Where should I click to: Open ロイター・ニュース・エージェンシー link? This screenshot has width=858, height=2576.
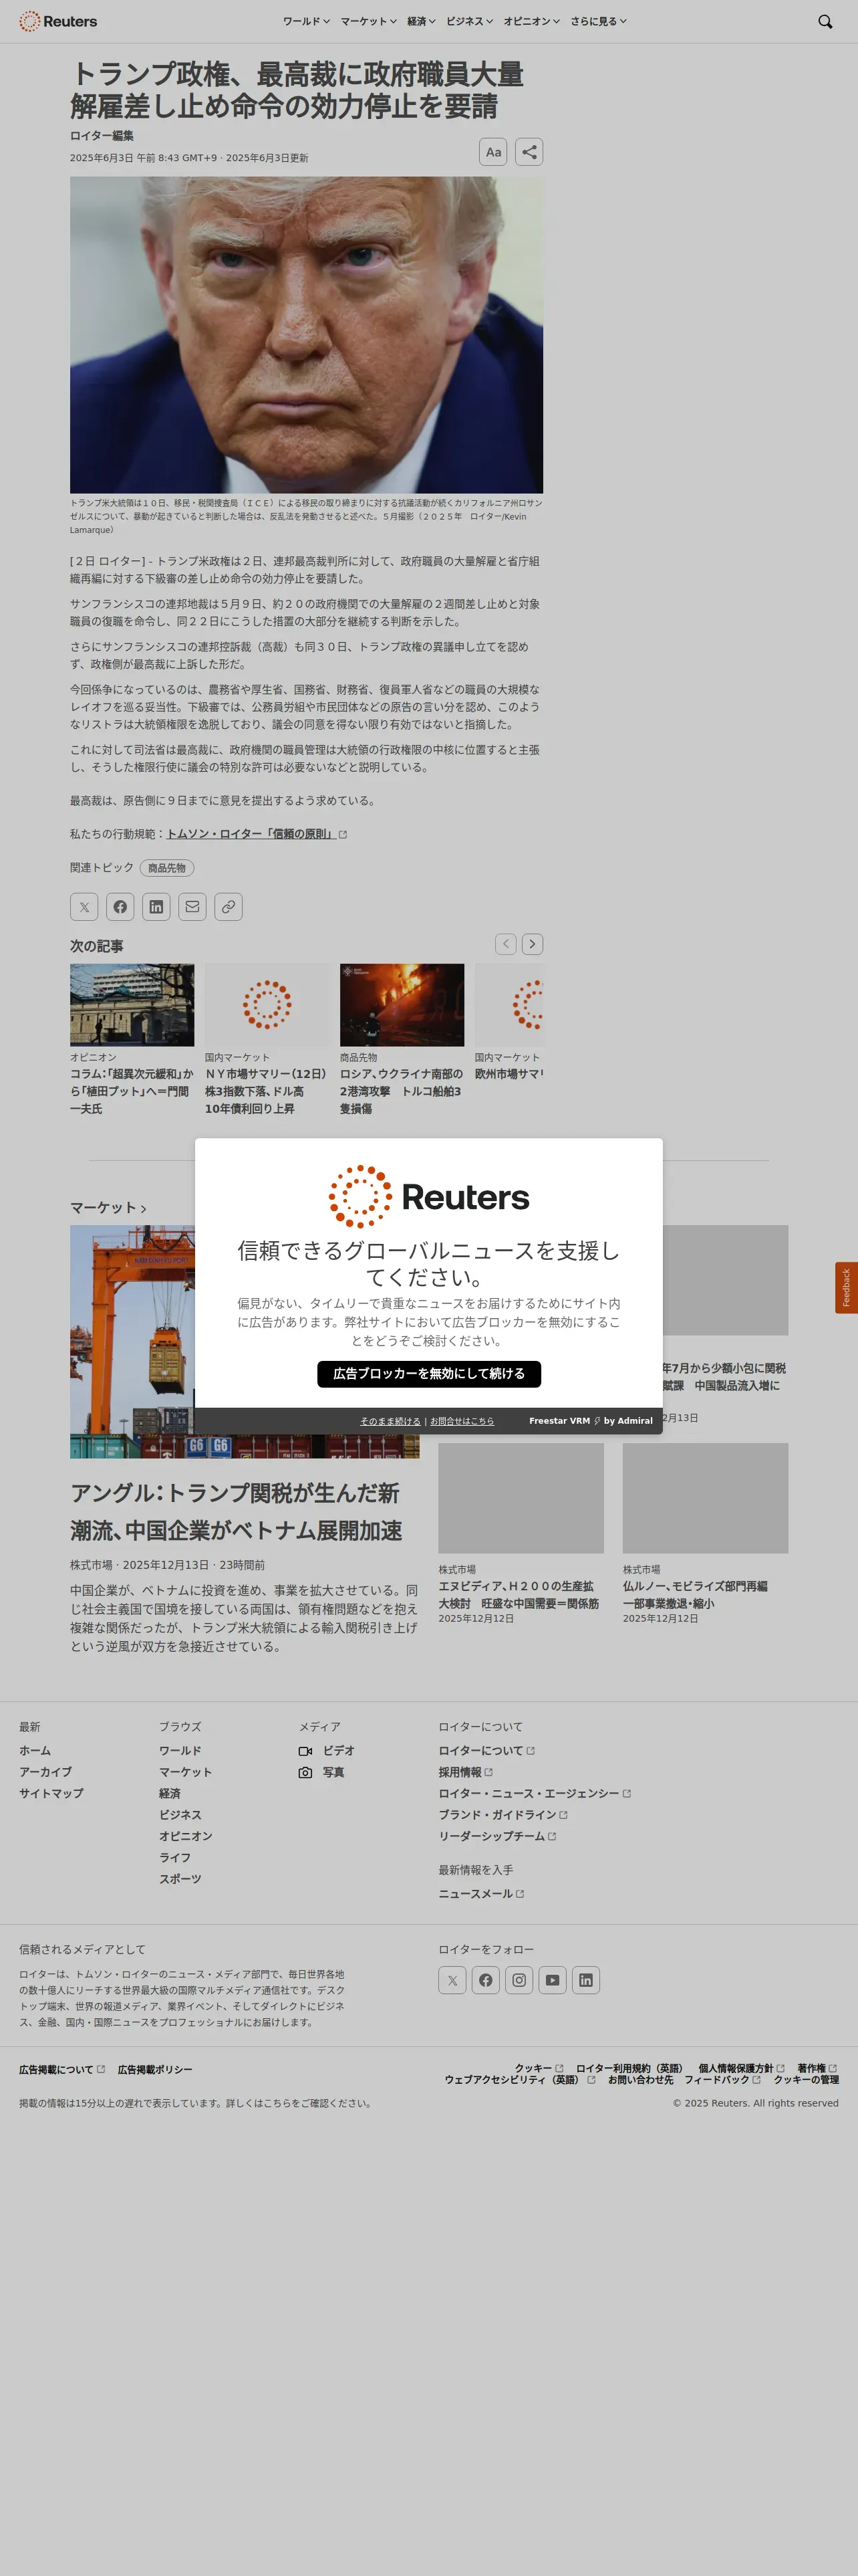535,1794
